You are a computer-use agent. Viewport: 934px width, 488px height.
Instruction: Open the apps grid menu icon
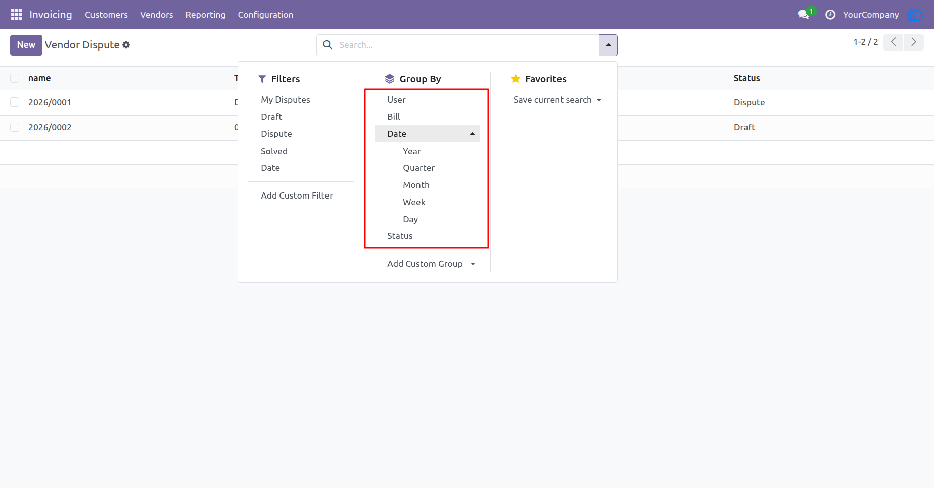pos(16,15)
